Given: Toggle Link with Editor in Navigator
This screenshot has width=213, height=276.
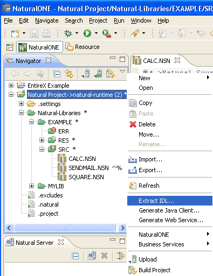Looking at the screenshot, I should tap(69, 74).
